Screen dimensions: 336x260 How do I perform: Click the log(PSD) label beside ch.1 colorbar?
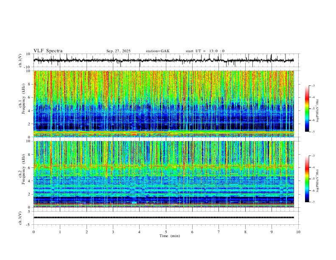click(317, 111)
